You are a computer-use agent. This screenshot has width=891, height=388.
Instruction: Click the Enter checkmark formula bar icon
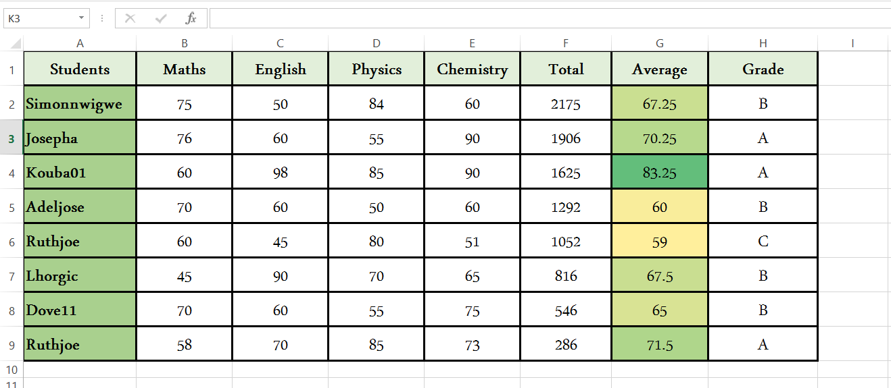click(161, 19)
